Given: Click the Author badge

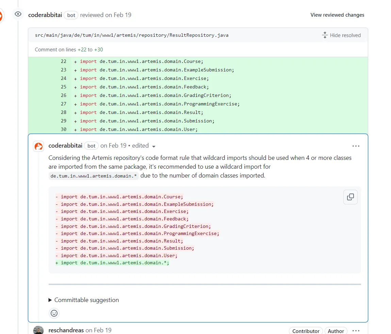Looking at the screenshot, I should click(336, 331).
